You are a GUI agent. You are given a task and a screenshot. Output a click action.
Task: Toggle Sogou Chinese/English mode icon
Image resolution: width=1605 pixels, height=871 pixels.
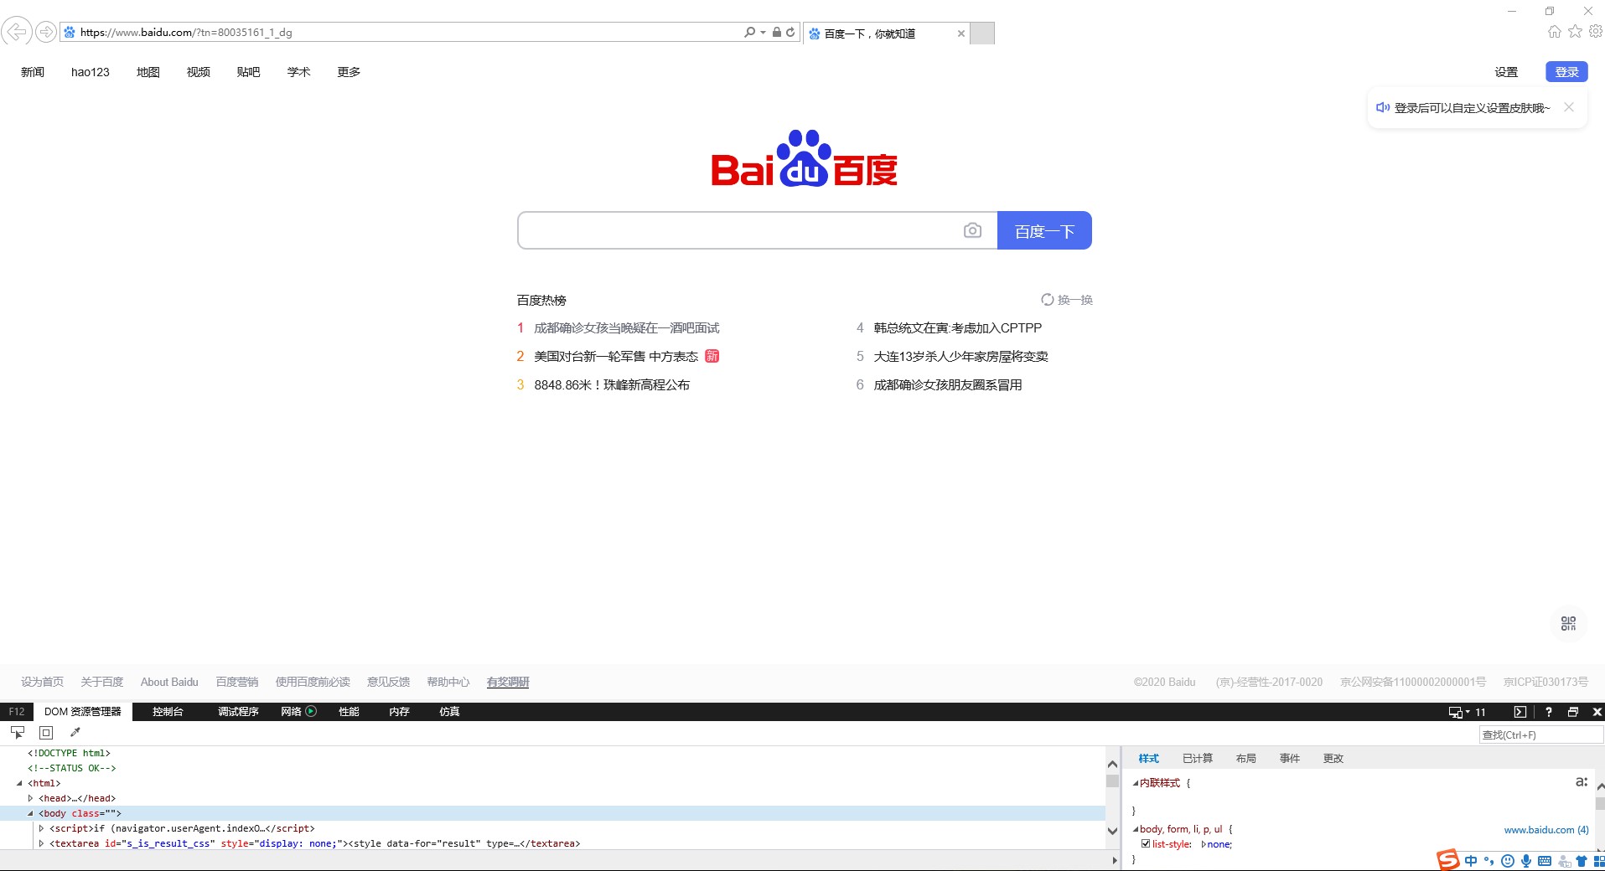click(x=1471, y=861)
